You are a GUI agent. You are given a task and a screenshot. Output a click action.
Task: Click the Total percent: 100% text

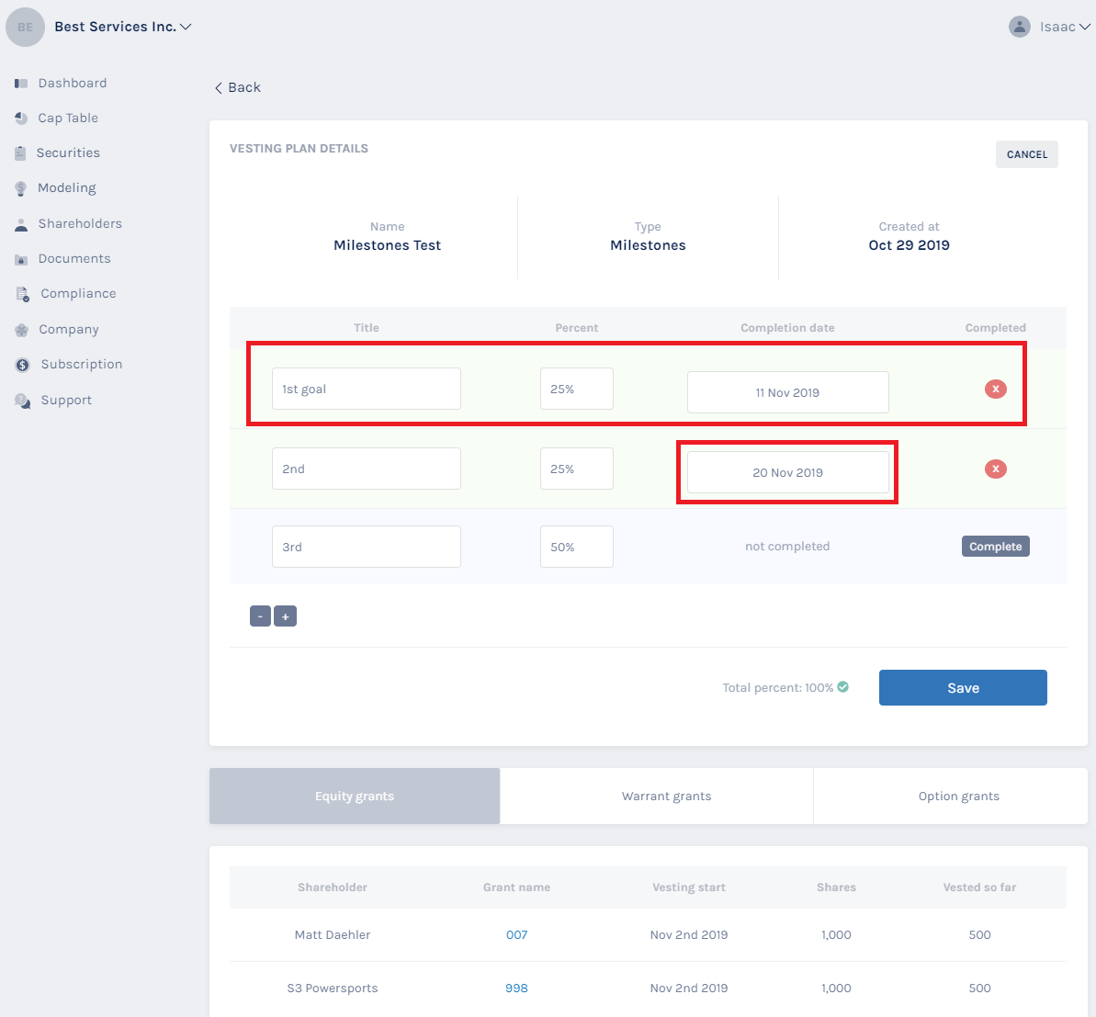pos(777,688)
